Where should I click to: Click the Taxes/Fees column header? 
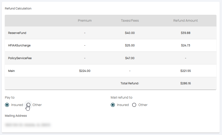pos(130,21)
